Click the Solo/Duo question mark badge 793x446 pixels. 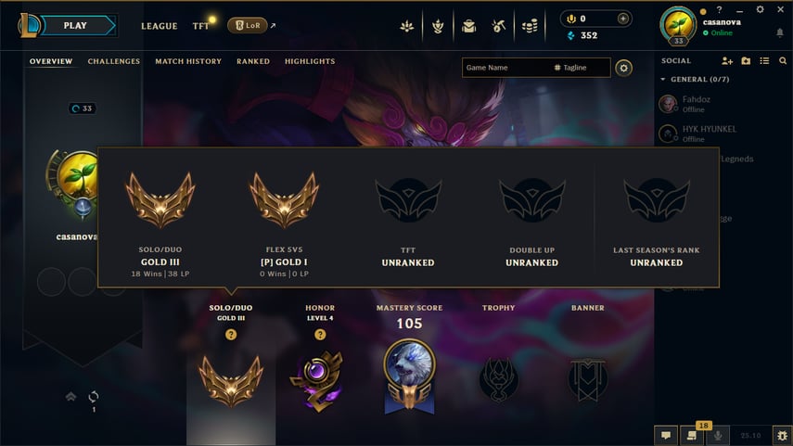click(x=231, y=334)
